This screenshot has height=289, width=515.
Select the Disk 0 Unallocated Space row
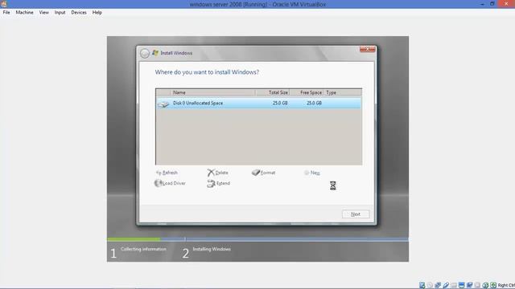coord(259,103)
